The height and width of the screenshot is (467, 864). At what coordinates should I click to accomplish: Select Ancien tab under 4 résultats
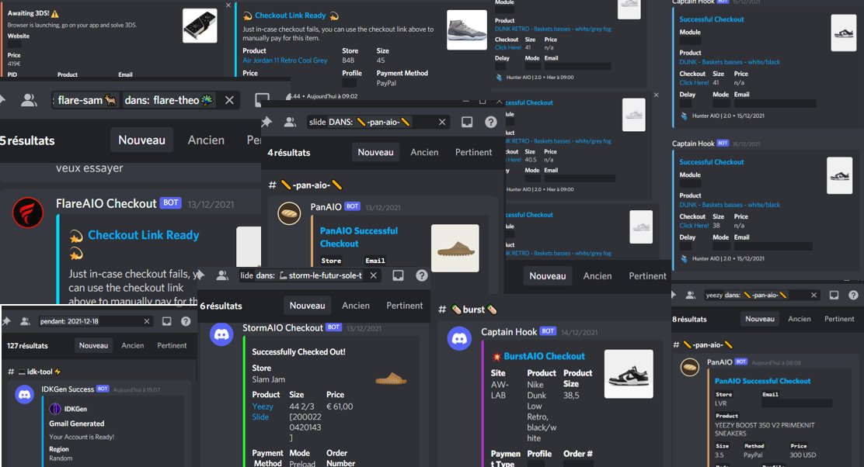(424, 152)
